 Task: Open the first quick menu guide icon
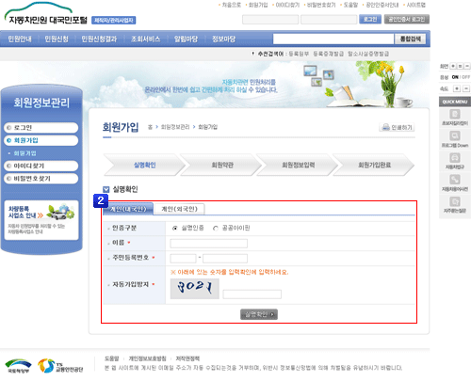tap(455, 114)
